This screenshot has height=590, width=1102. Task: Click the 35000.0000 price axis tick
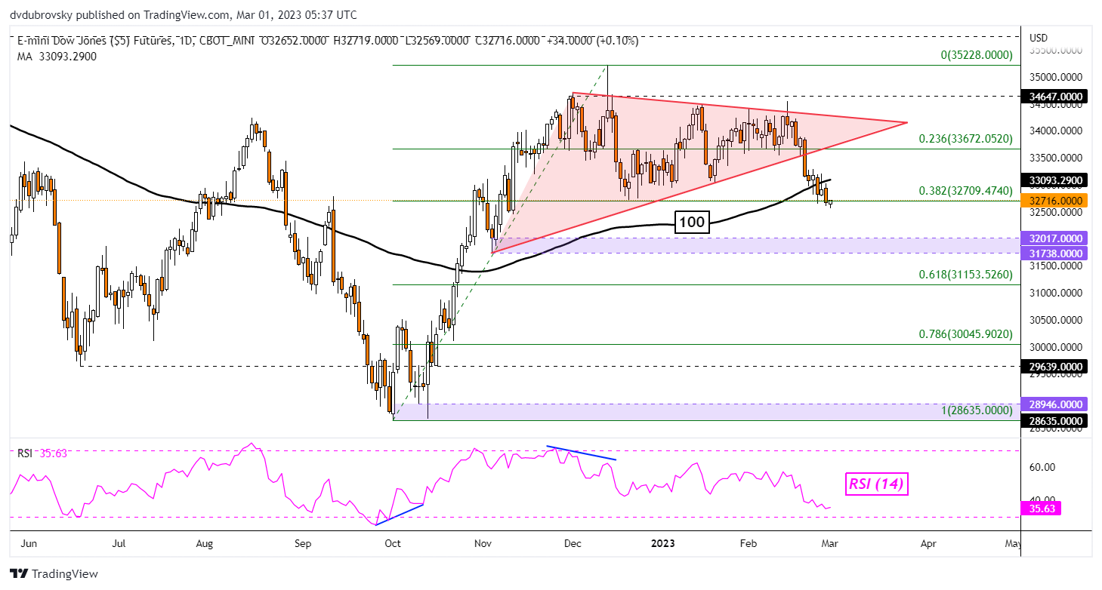1057,77
